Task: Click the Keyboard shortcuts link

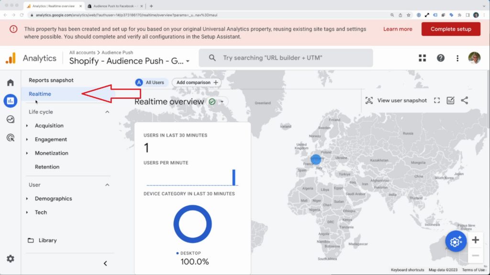Action: pos(407,270)
